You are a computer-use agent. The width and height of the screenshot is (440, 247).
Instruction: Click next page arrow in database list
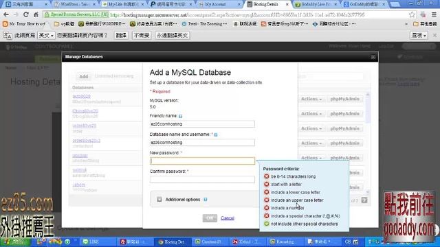(x=364, y=200)
